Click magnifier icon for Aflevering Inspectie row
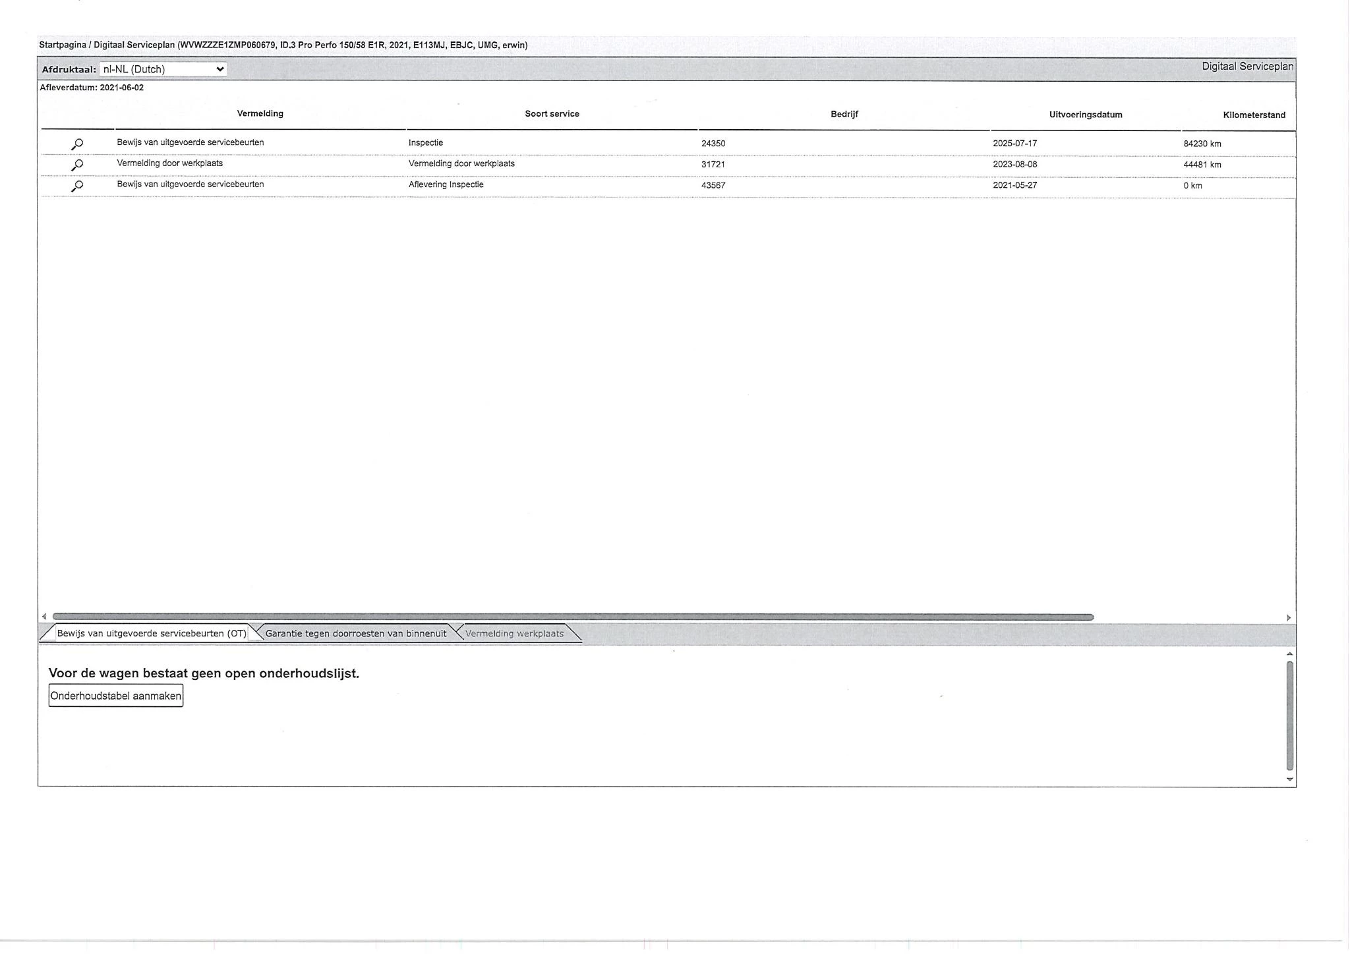Viewport: 1350px width, 954px height. (77, 186)
